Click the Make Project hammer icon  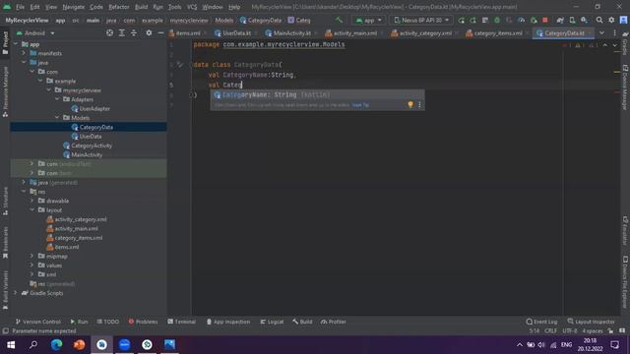click(x=339, y=20)
